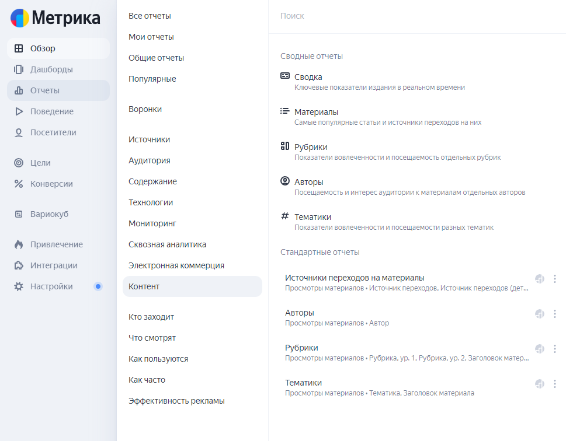
Task: Open the Мои отчеты list
Action: tap(151, 37)
